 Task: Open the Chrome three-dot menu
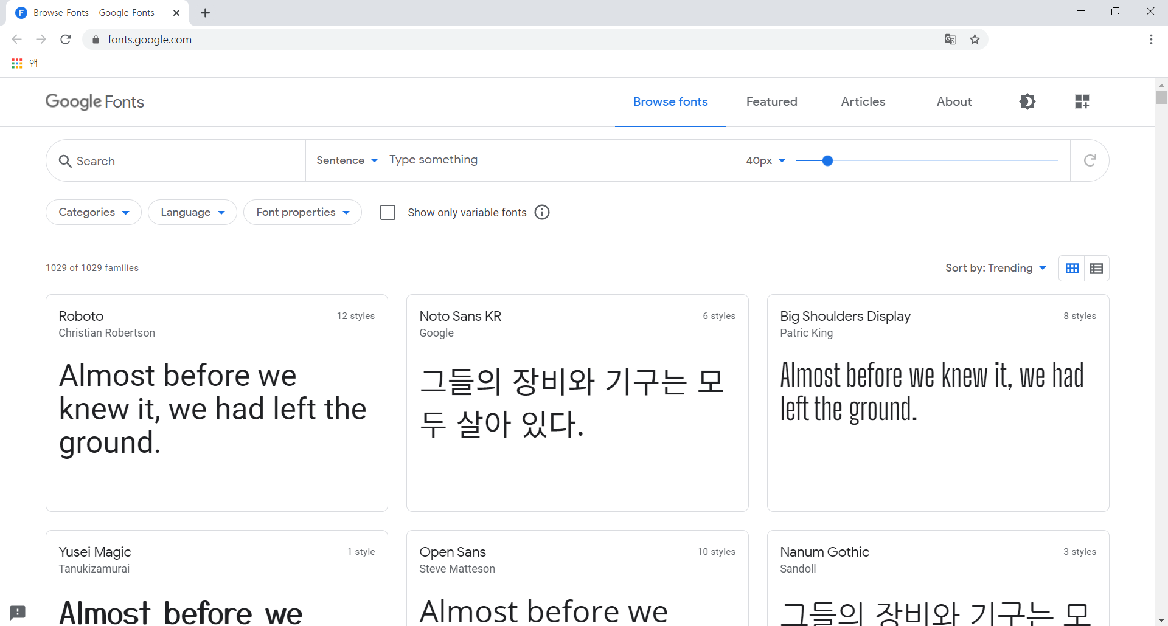1151,40
